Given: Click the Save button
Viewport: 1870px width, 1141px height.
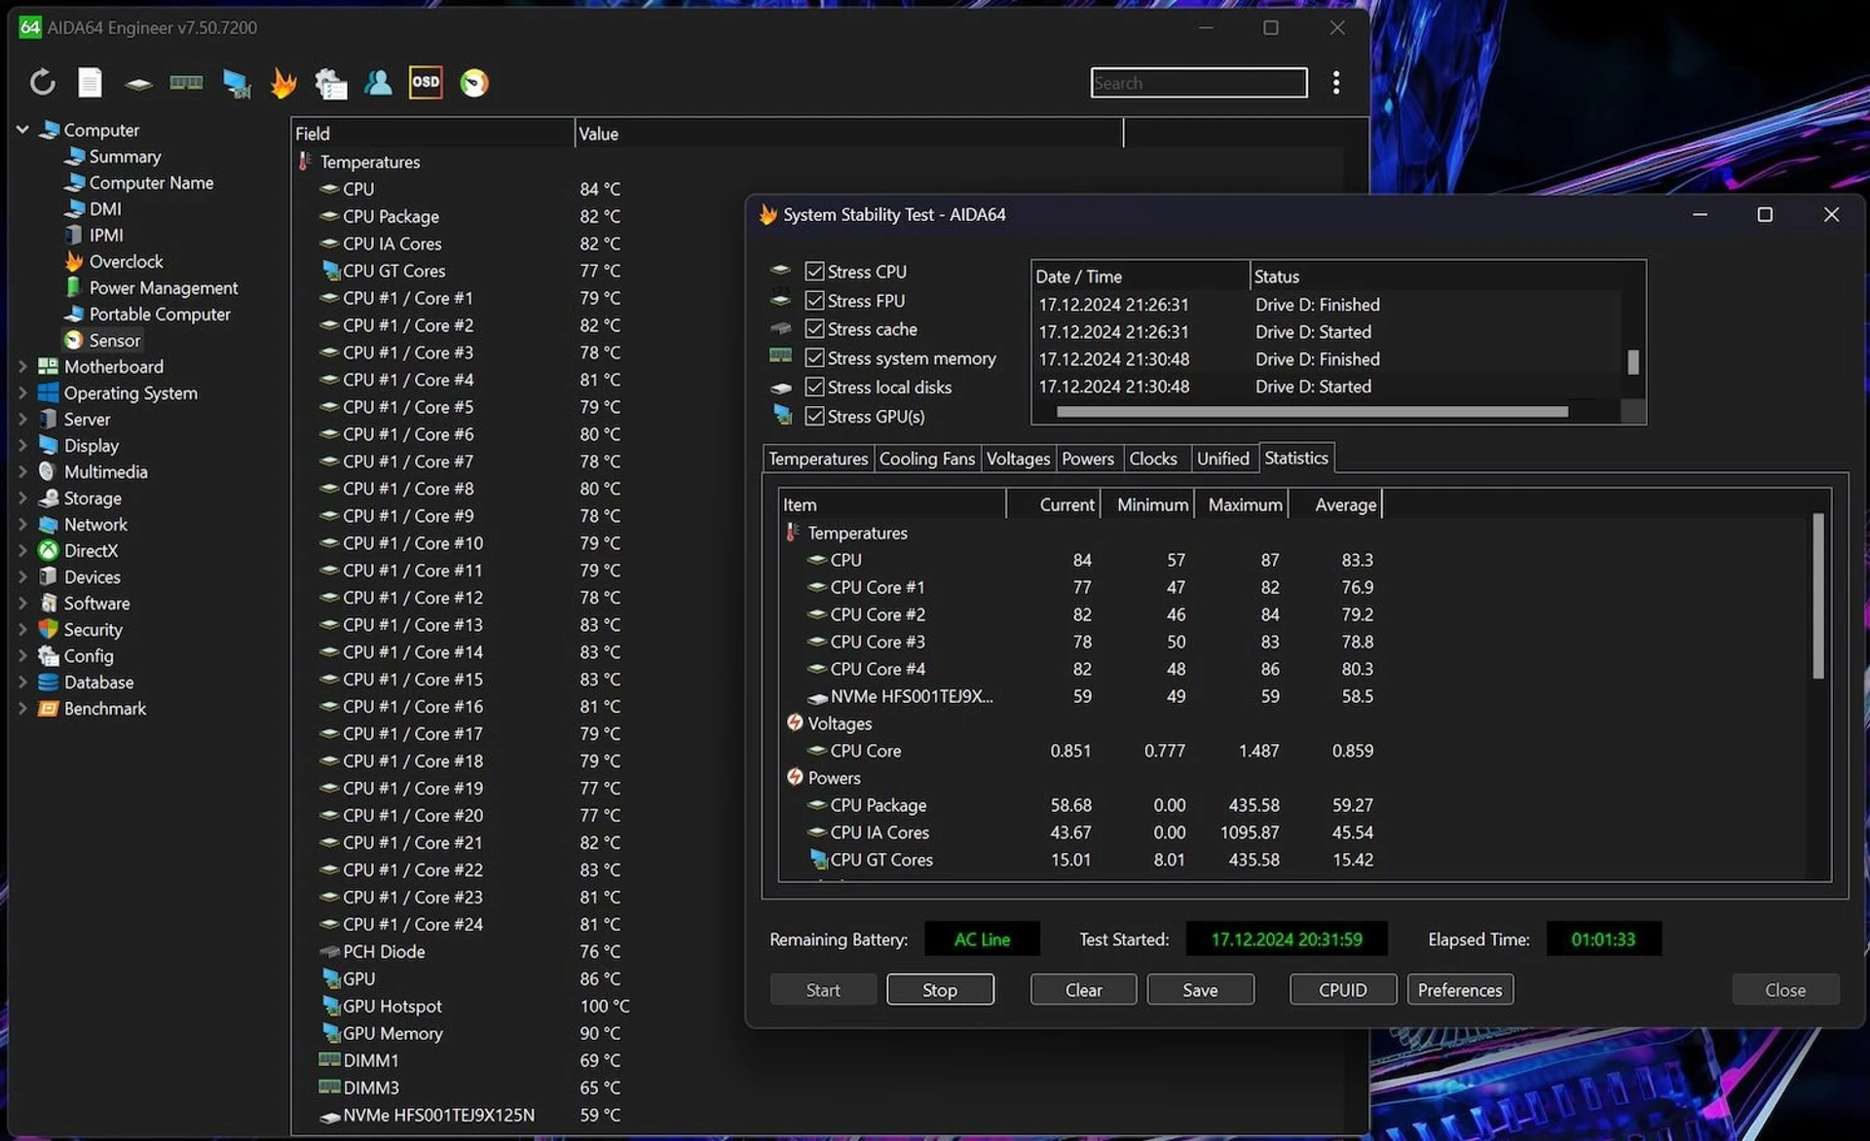Looking at the screenshot, I should [x=1200, y=990].
